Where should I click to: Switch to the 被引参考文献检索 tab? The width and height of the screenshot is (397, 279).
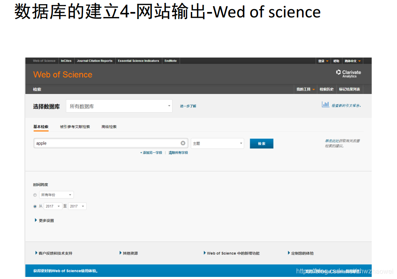(x=75, y=127)
